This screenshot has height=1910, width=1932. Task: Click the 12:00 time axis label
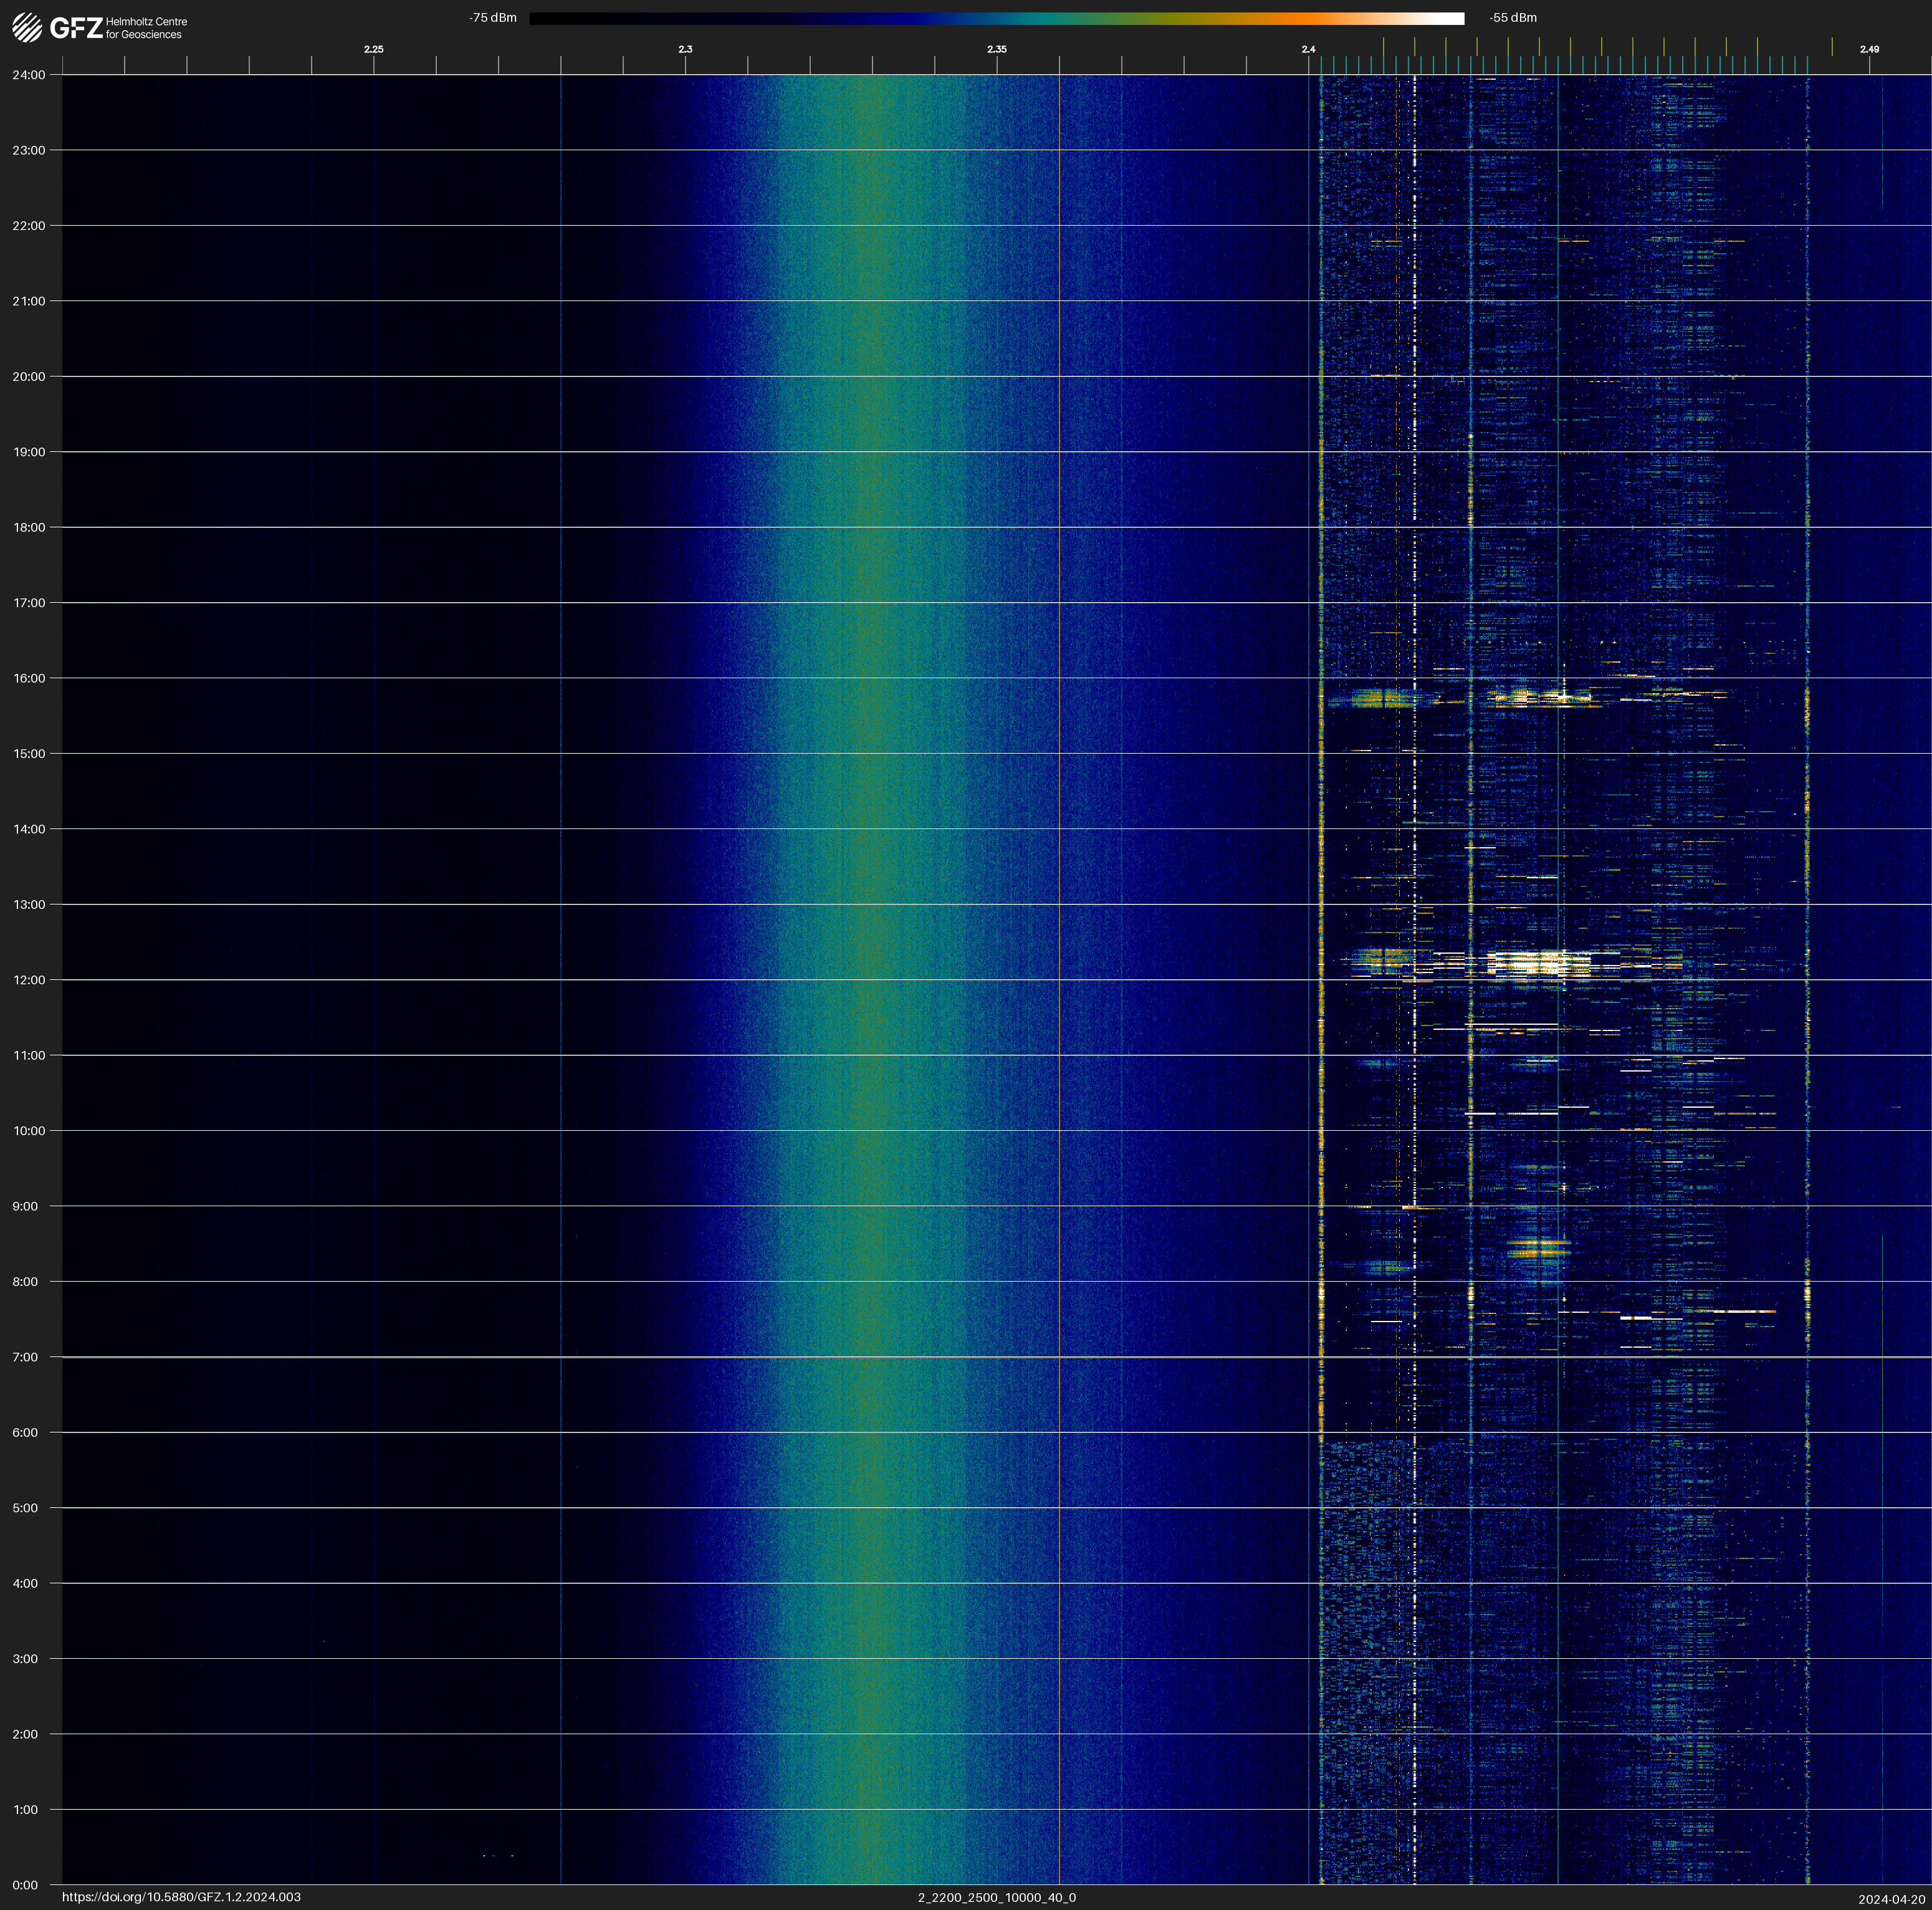click(29, 980)
